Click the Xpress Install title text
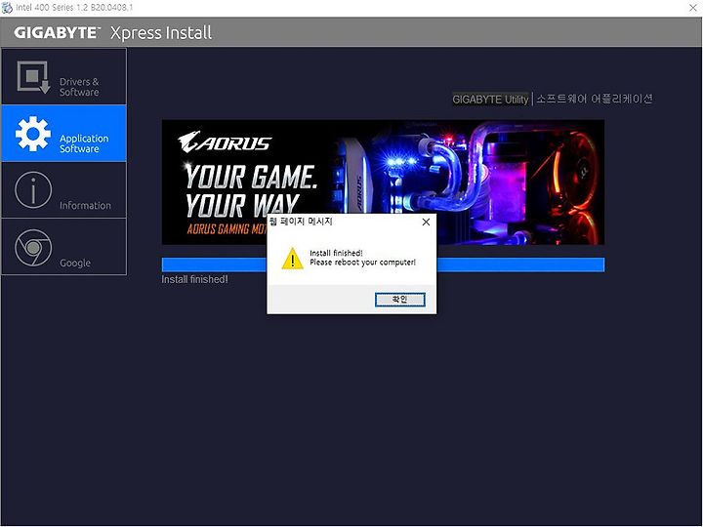Viewport: 703px width, 527px height. 161,33
